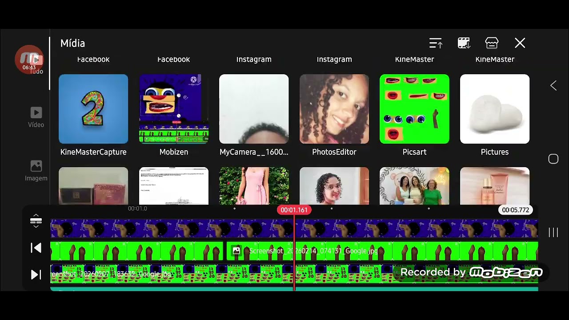Open the folder showing woman in pink dress

(254, 186)
